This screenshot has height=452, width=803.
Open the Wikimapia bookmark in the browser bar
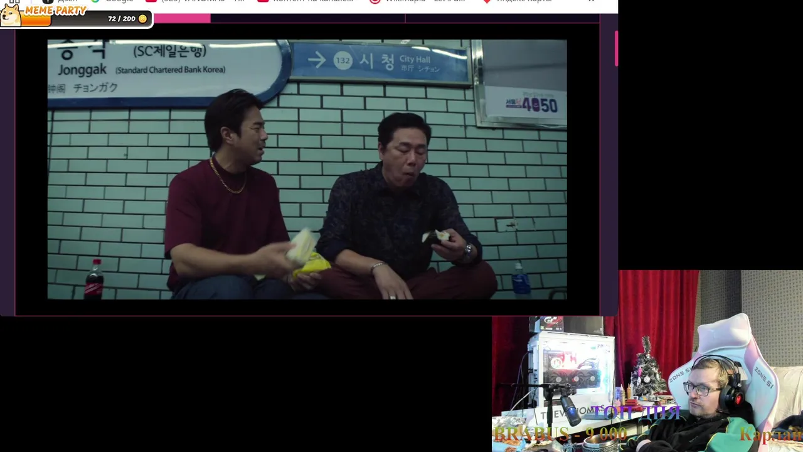pyautogui.click(x=418, y=1)
